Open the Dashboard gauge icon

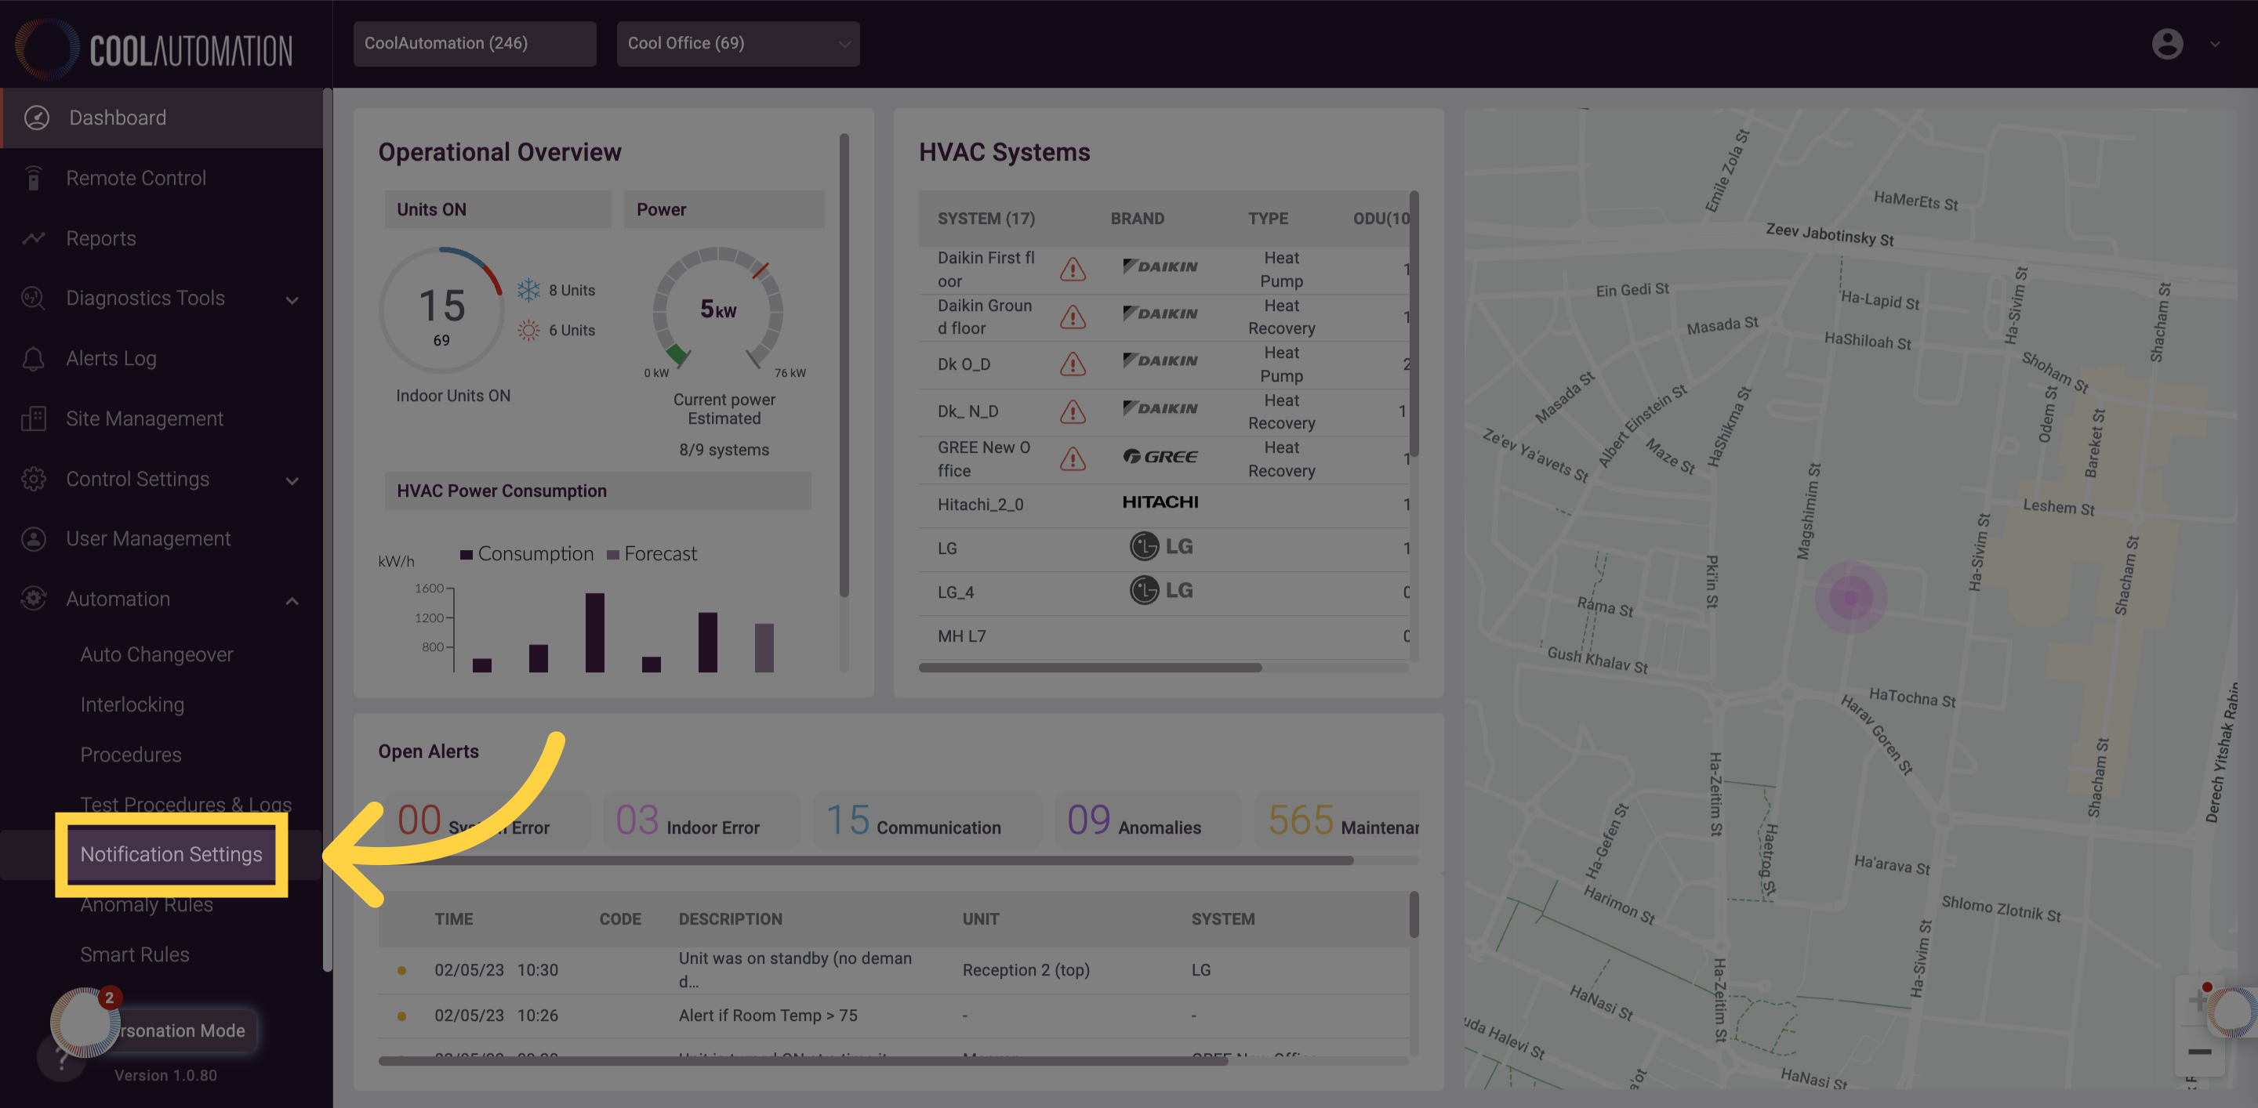pos(36,118)
